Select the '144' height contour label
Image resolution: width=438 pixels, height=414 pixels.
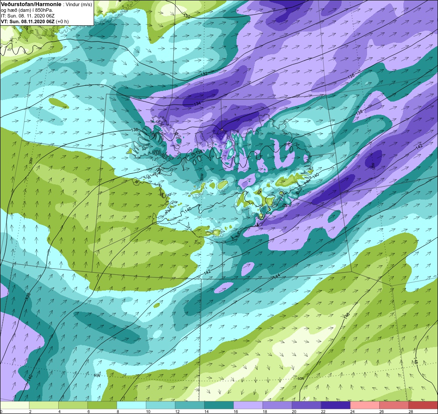276,276
